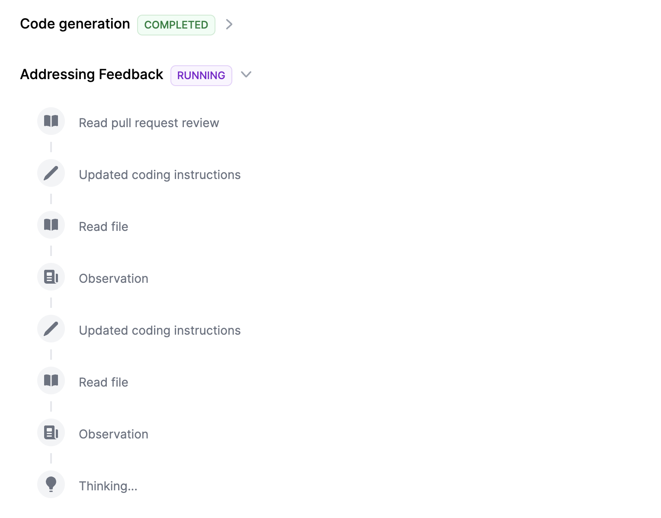Image resolution: width=661 pixels, height=518 pixels.
Task: Select the "Thinking..." step text
Action: point(108,486)
